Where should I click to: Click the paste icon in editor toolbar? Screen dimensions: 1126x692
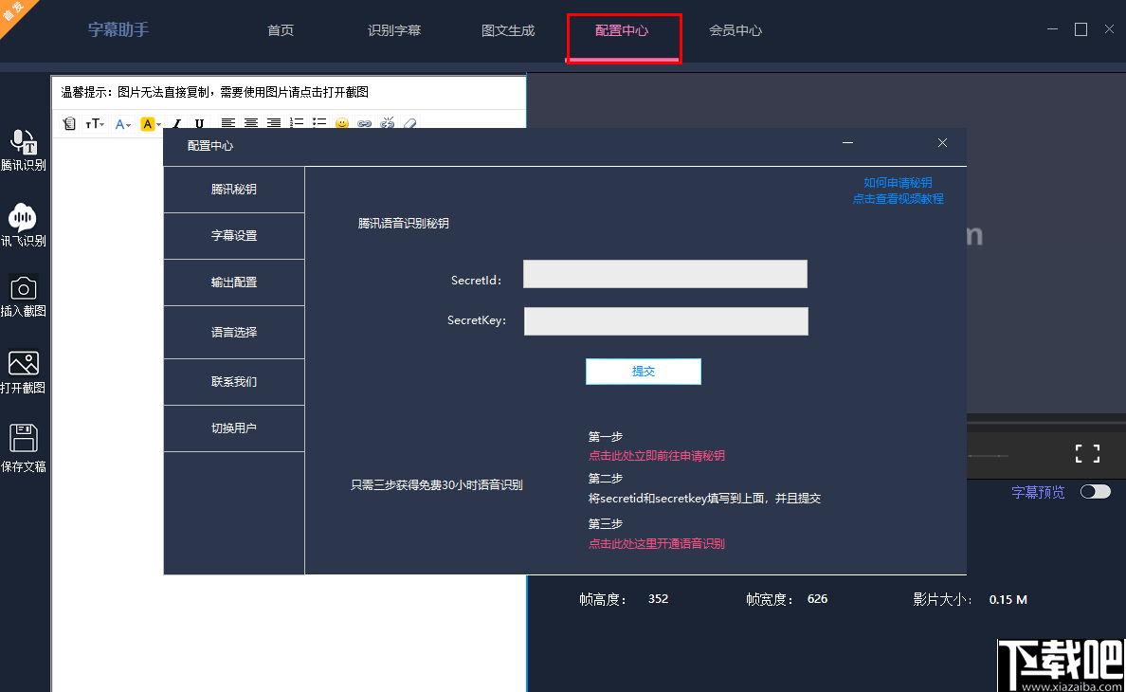coord(69,123)
